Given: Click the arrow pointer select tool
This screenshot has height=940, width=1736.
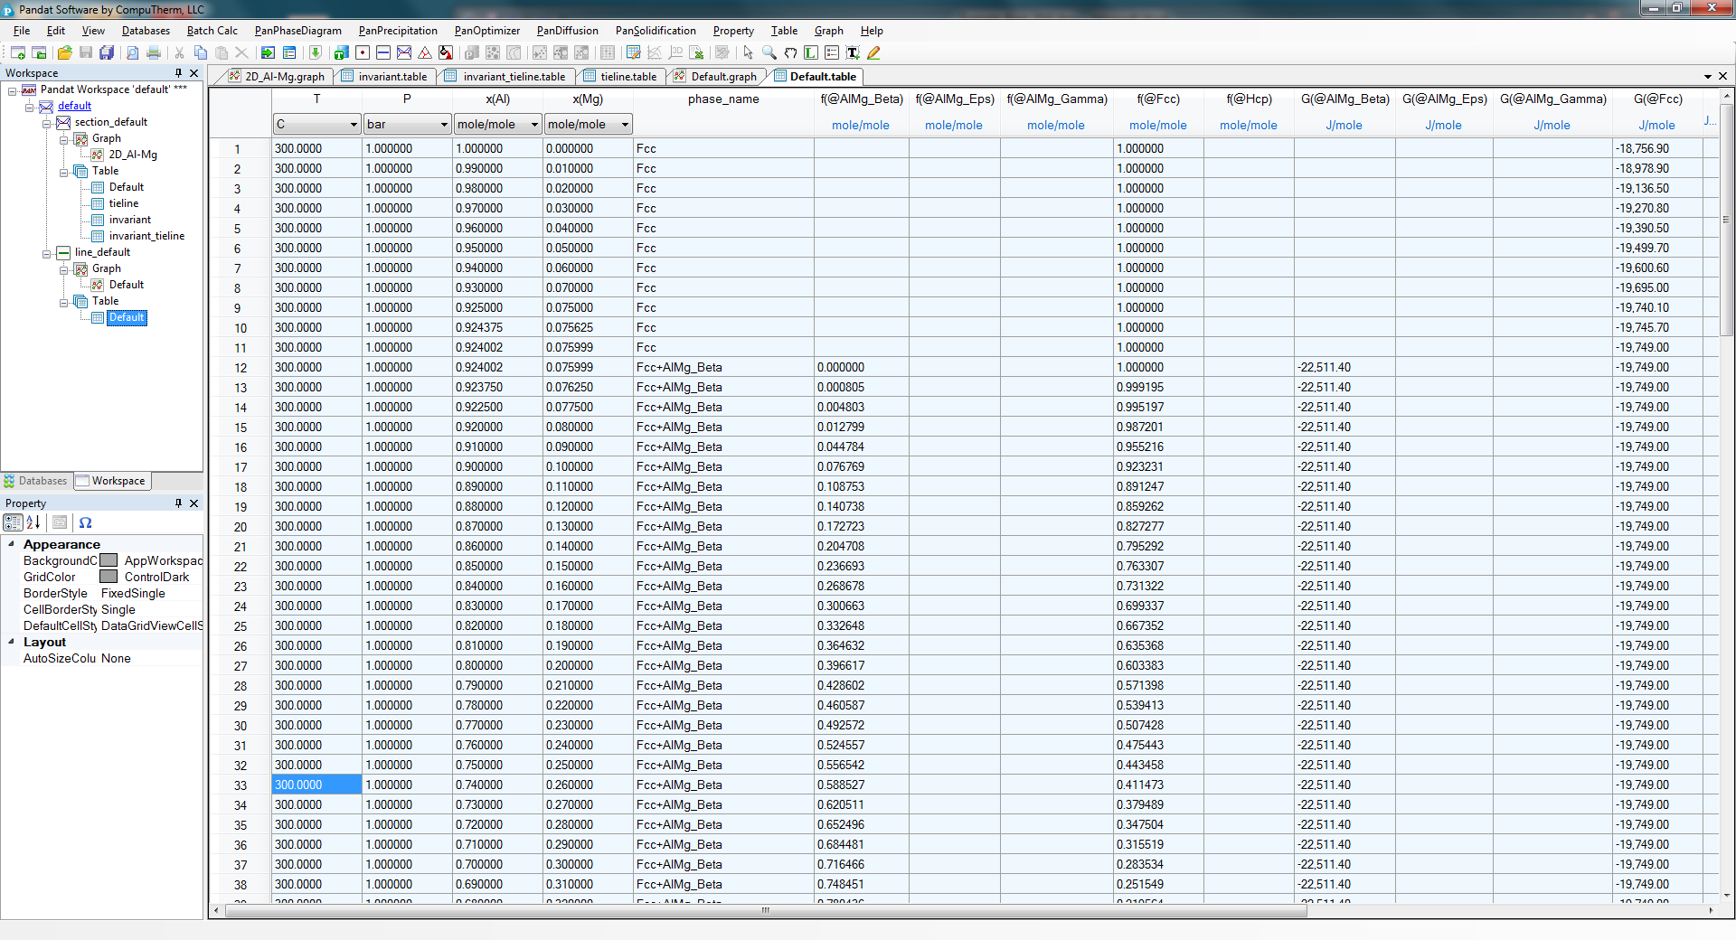Looking at the screenshot, I should tap(748, 53).
